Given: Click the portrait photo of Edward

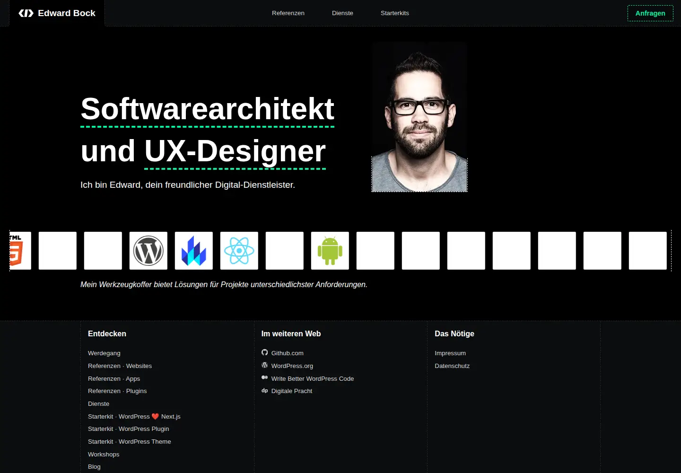Looking at the screenshot, I should coord(419,117).
